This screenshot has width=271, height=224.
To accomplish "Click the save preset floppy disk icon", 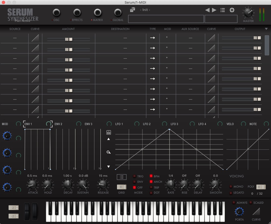I will [x=132, y=10].
